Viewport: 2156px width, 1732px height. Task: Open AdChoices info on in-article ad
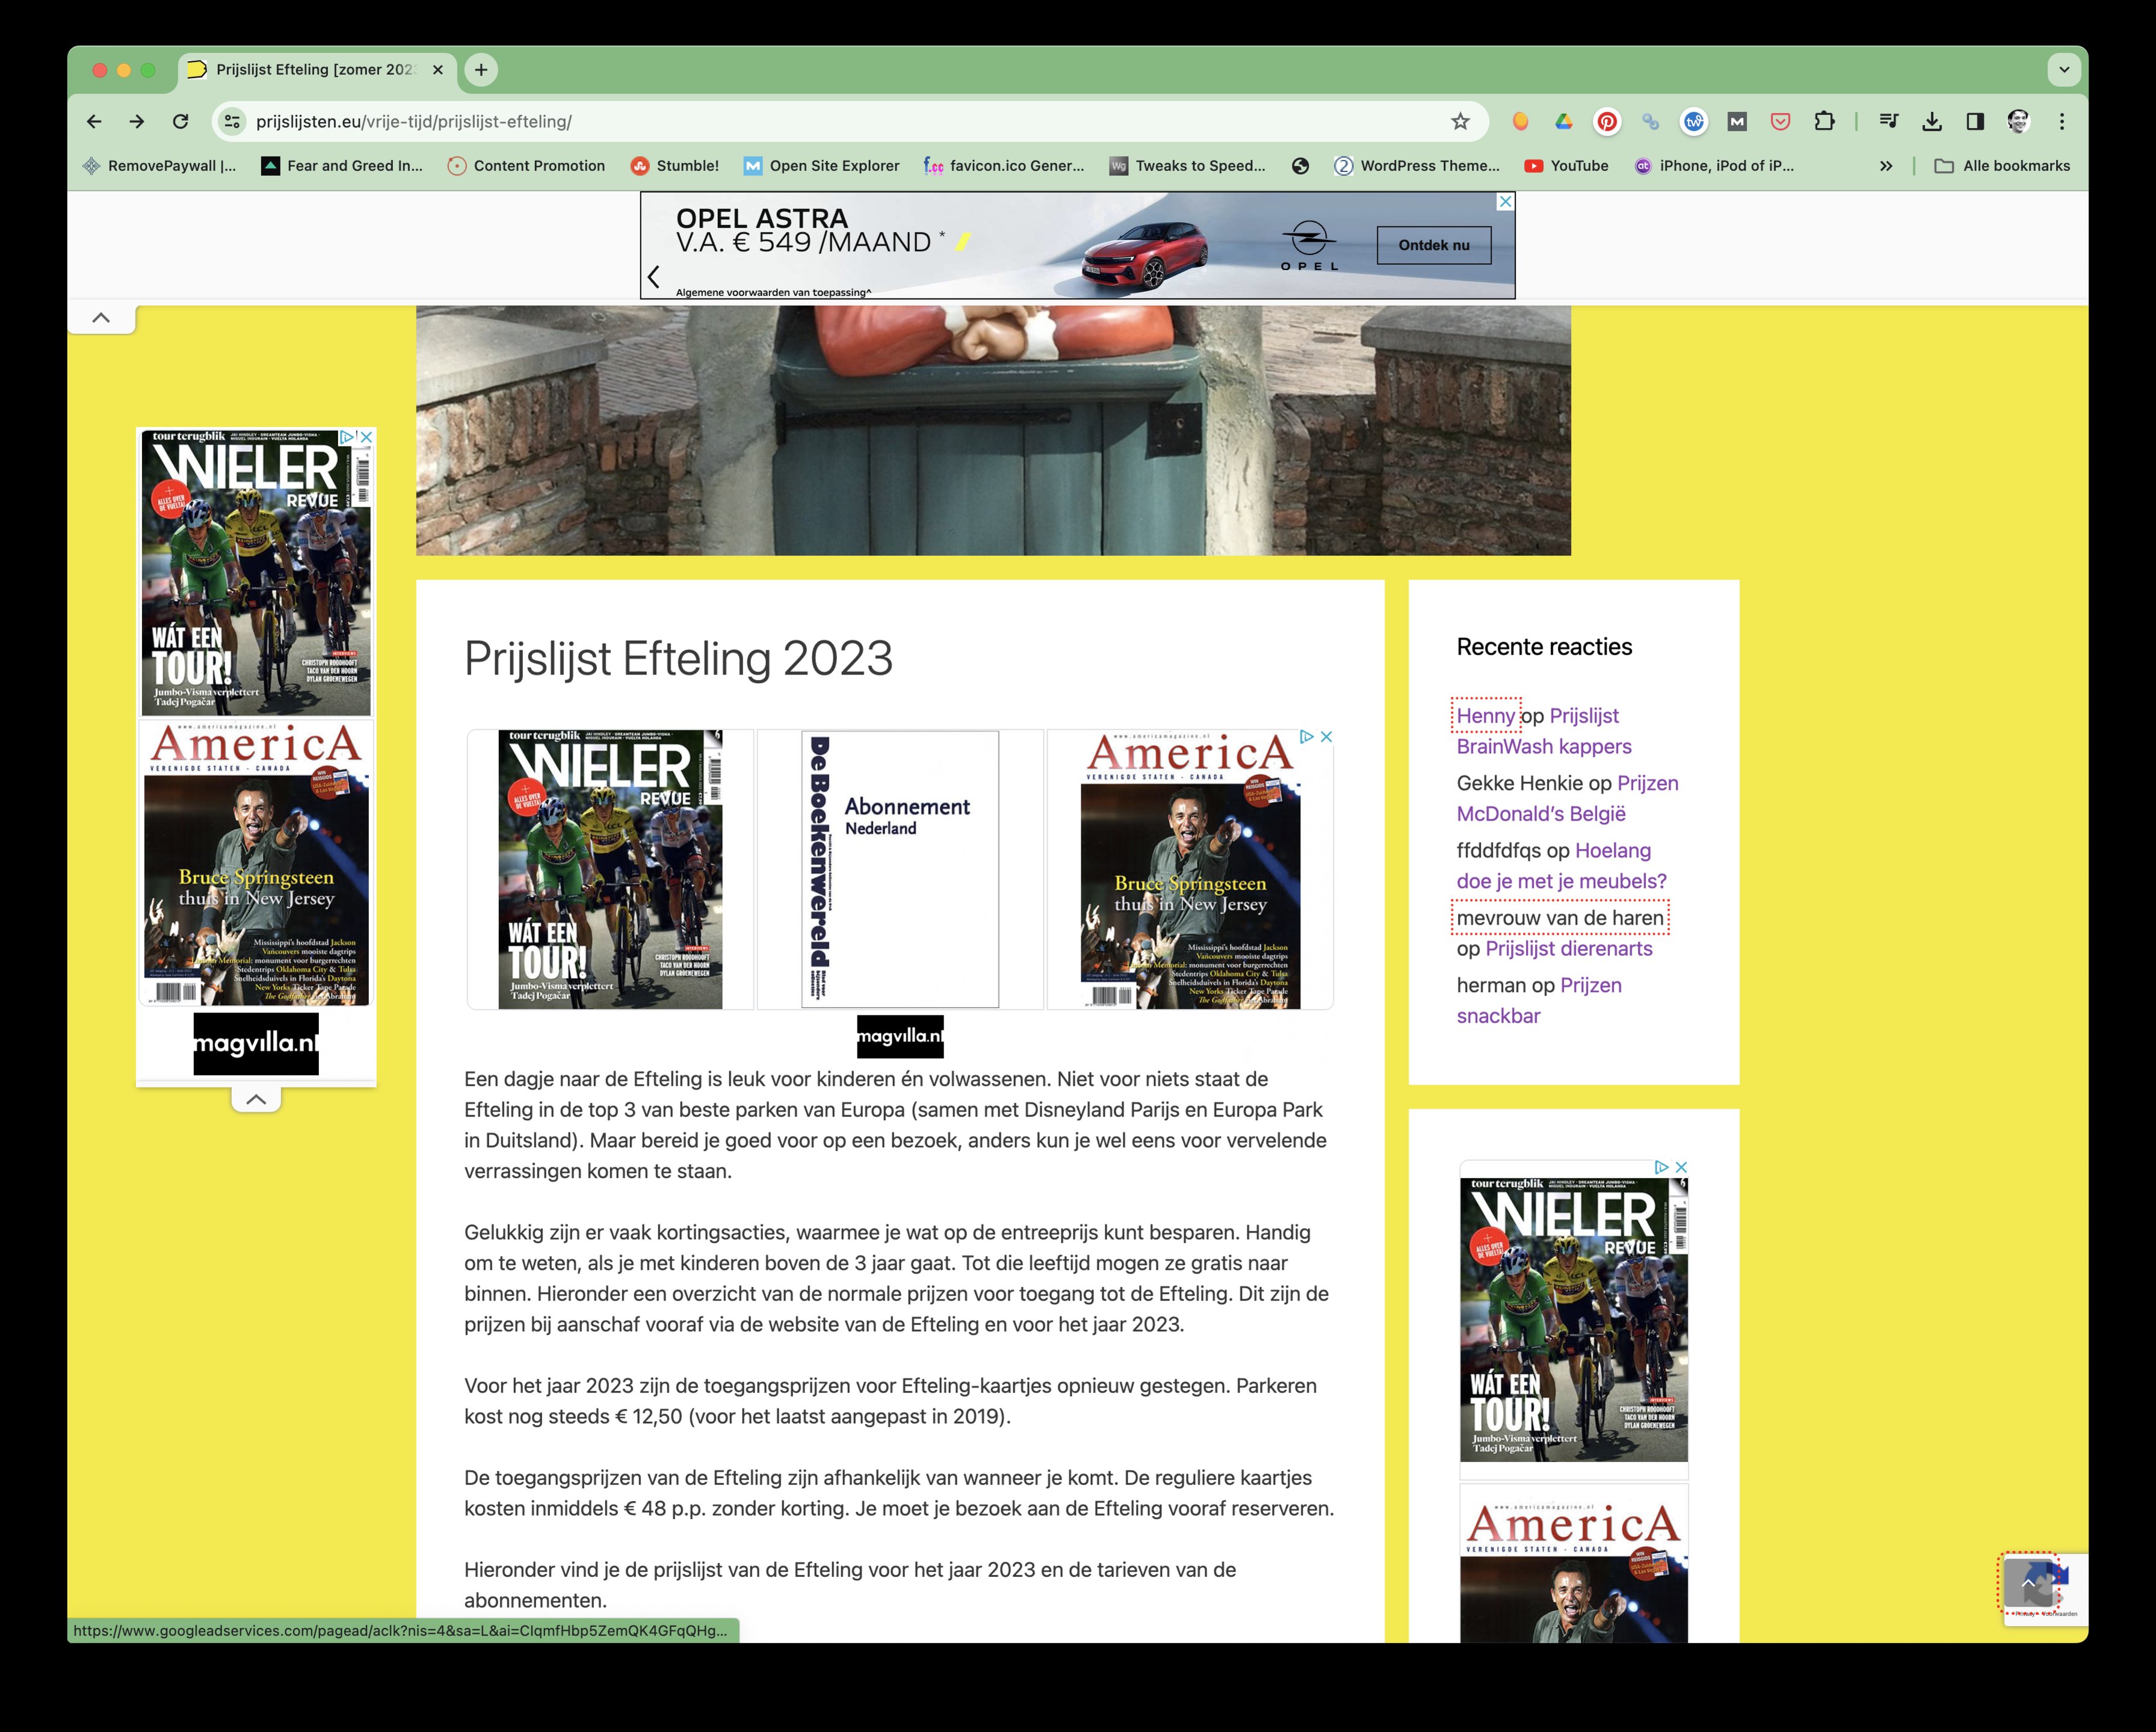pyautogui.click(x=1306, y=737)
